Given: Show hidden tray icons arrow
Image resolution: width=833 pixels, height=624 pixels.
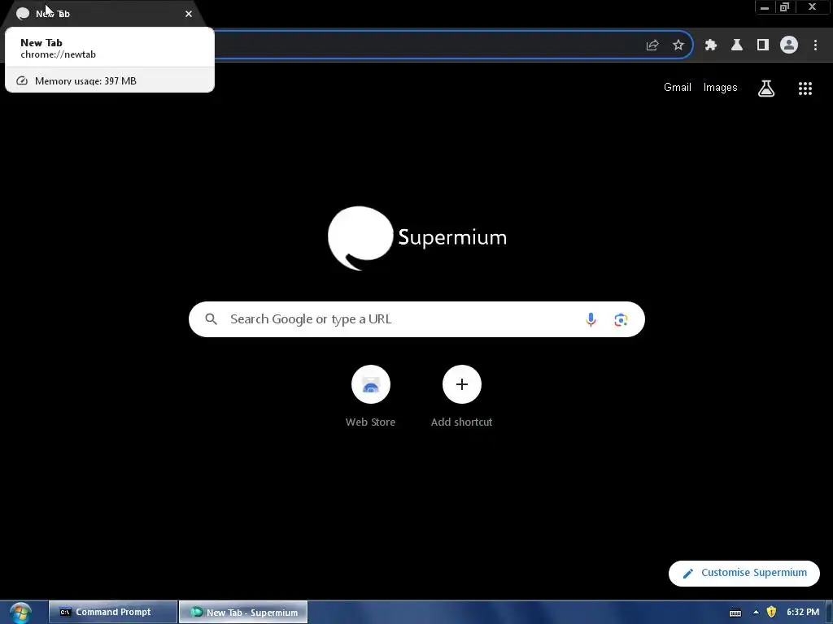Looking at the screenshot, I should [756, 613].
